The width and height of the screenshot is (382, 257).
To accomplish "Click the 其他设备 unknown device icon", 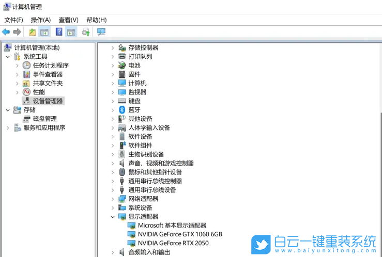I will click(122, 119).
